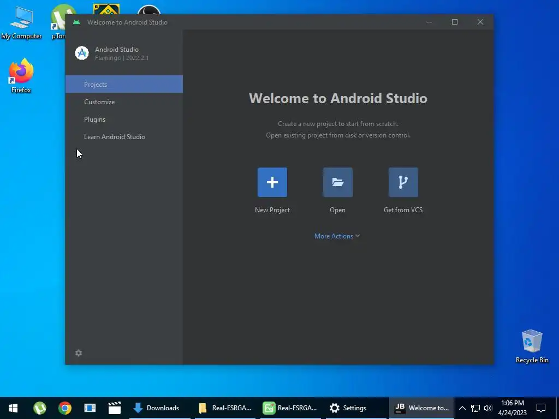The height and width of the screenshot is (419, 559).
Task: Click the µTorrent taskbar icon
Action: coord(39,408)
